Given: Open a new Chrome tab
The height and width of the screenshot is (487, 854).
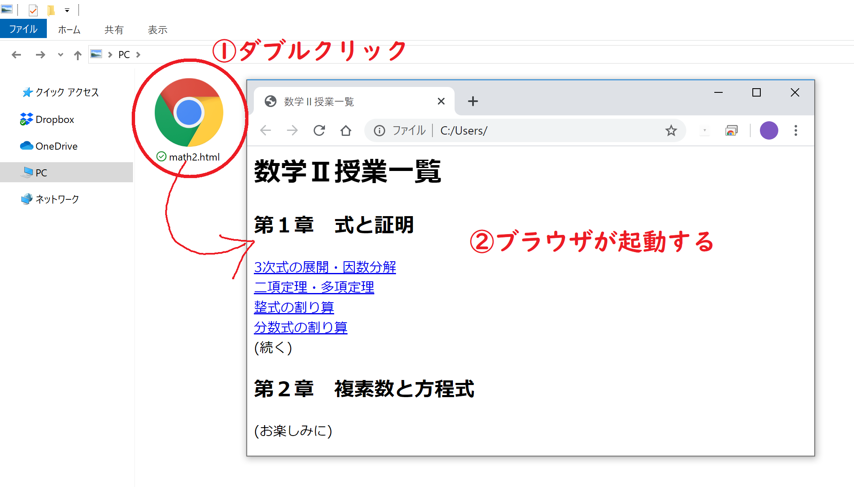Looking at the screenshot, I should 473,101.
